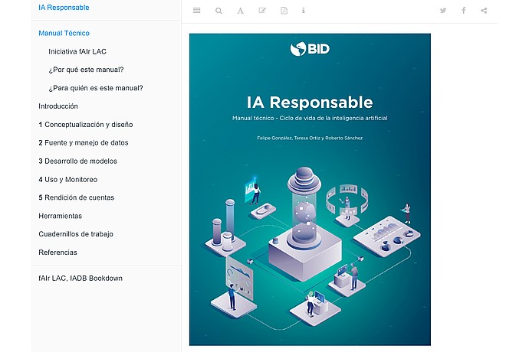Share on Facebook using the f icon

coord(464,11)
